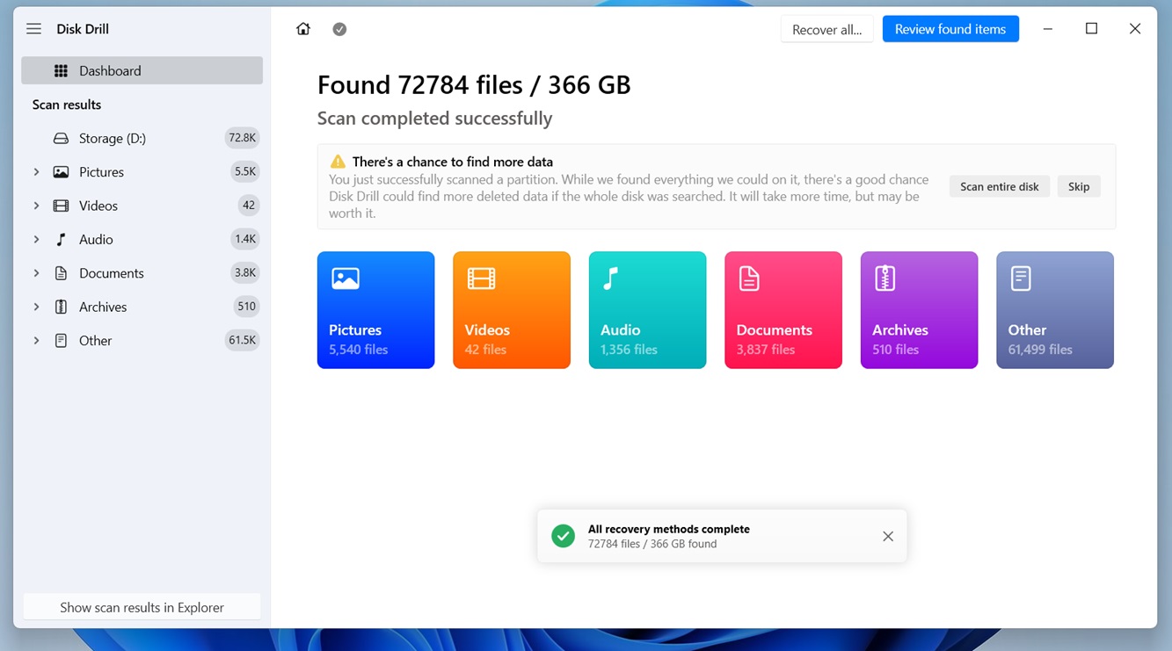Dismiss the recovery complete notification

tap(887, 536)
